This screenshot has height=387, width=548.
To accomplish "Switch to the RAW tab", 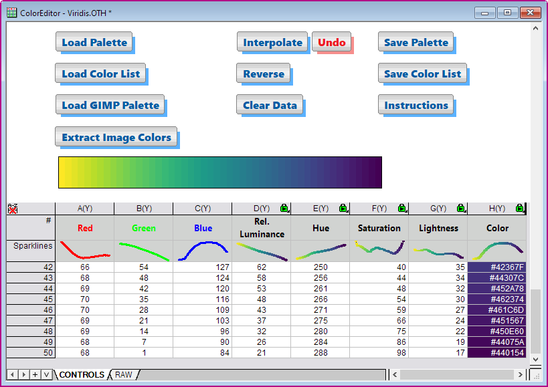I will (123, 375).
